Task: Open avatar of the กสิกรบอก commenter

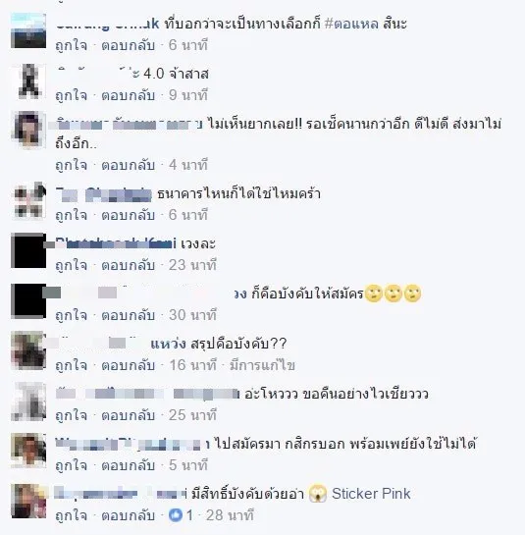Action: tap(28, 451)
